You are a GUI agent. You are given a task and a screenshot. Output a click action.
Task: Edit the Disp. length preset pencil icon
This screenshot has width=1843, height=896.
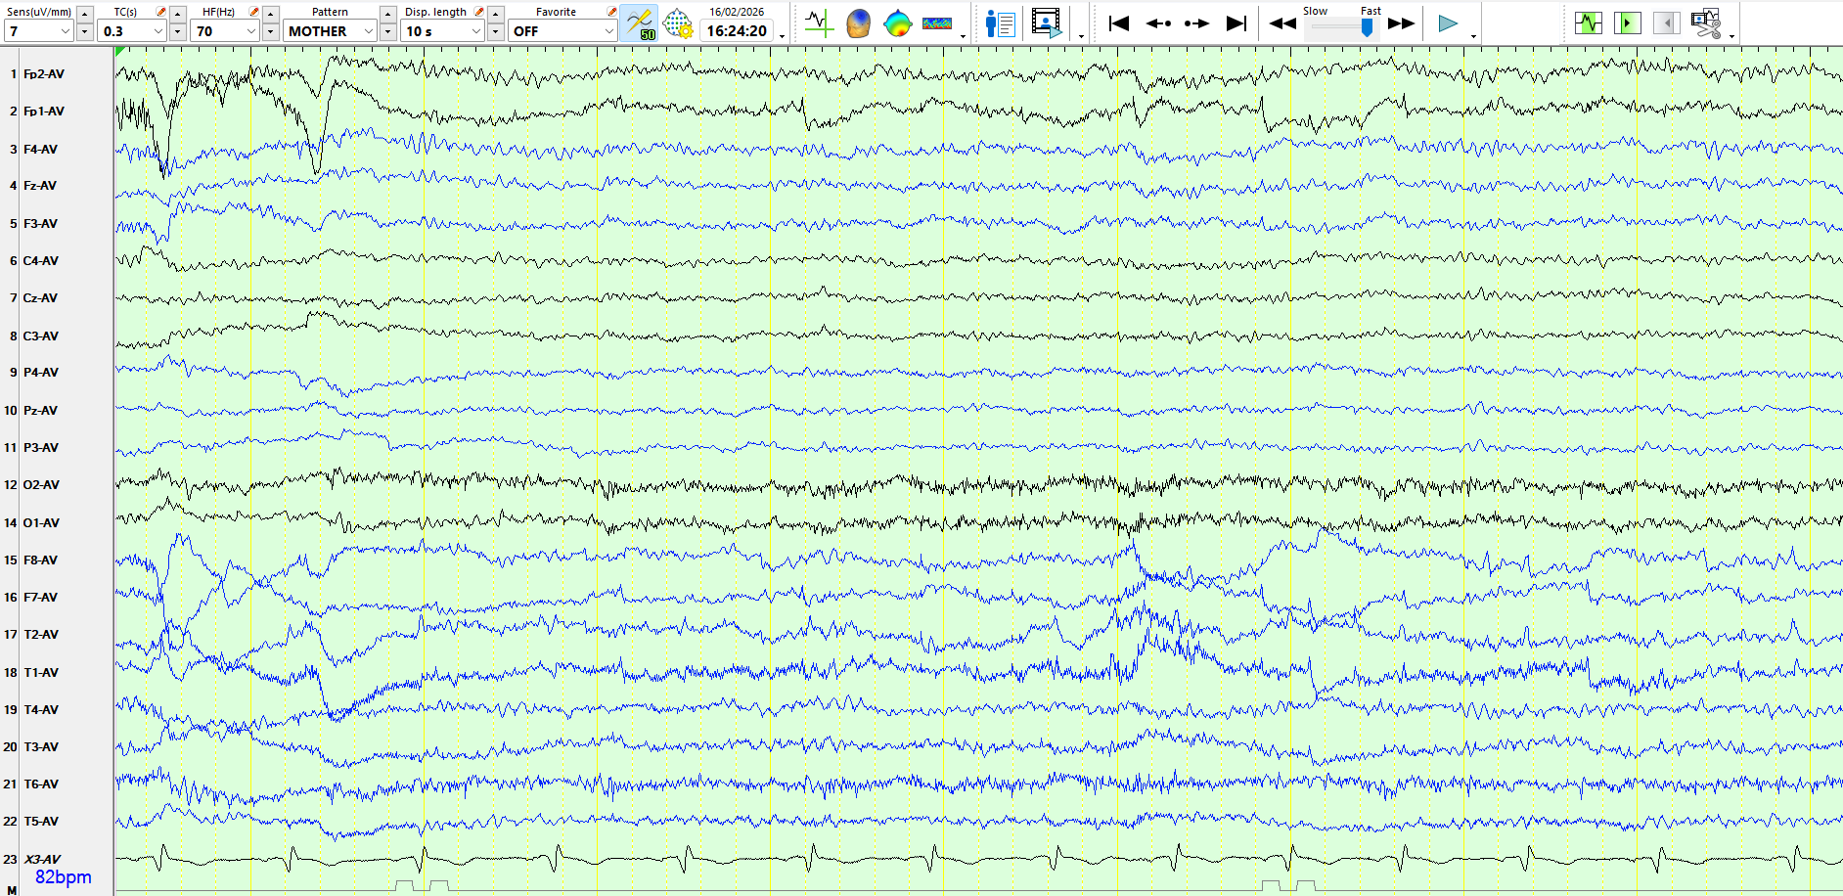coord(479,12)
